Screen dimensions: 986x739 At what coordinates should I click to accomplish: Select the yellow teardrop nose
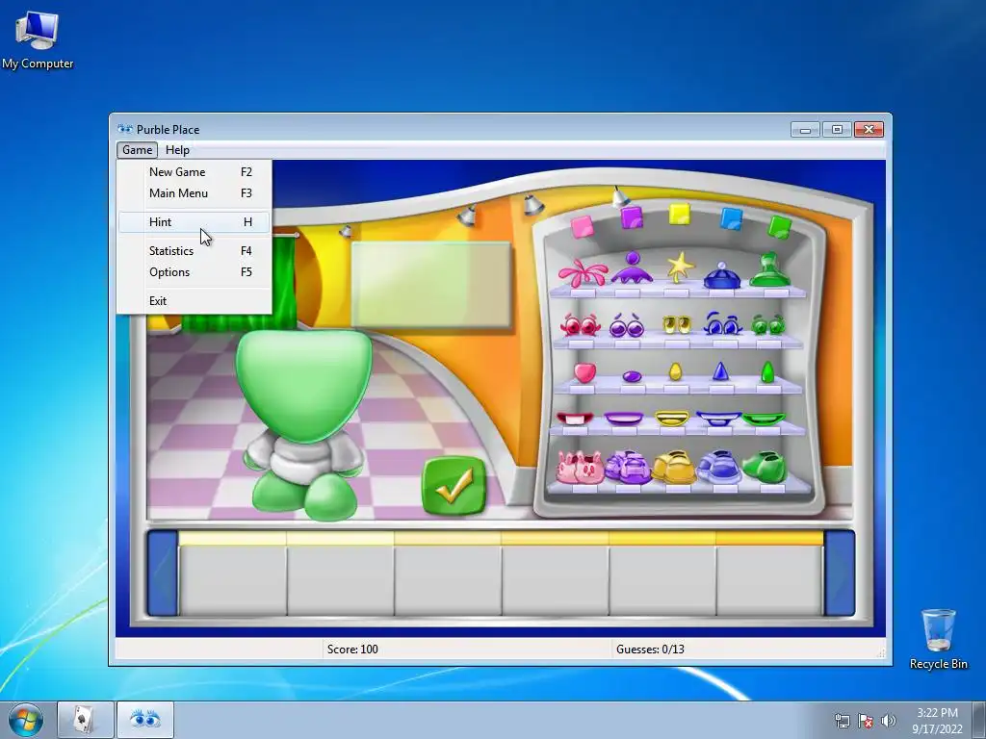point(675,370)
